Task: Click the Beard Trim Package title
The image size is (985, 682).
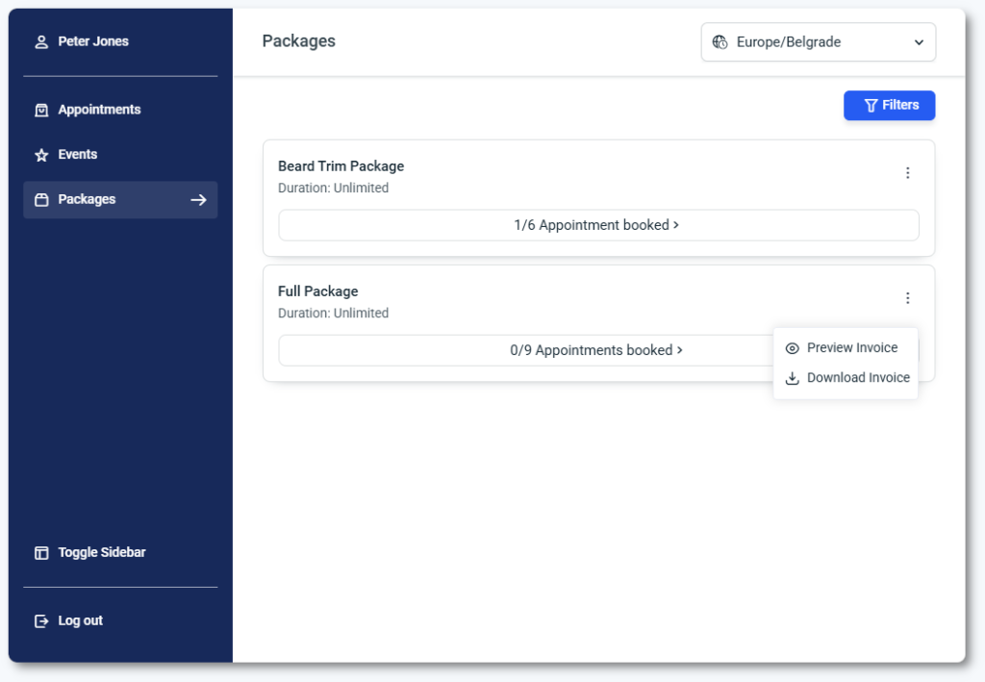Action: tap(341, 166)
